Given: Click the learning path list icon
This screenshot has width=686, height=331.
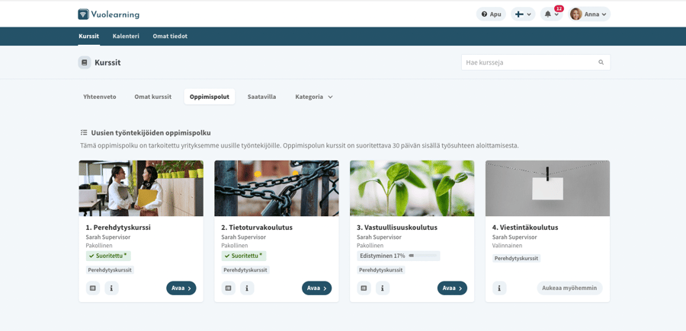Looking at the screenshot, I should 84,132.
